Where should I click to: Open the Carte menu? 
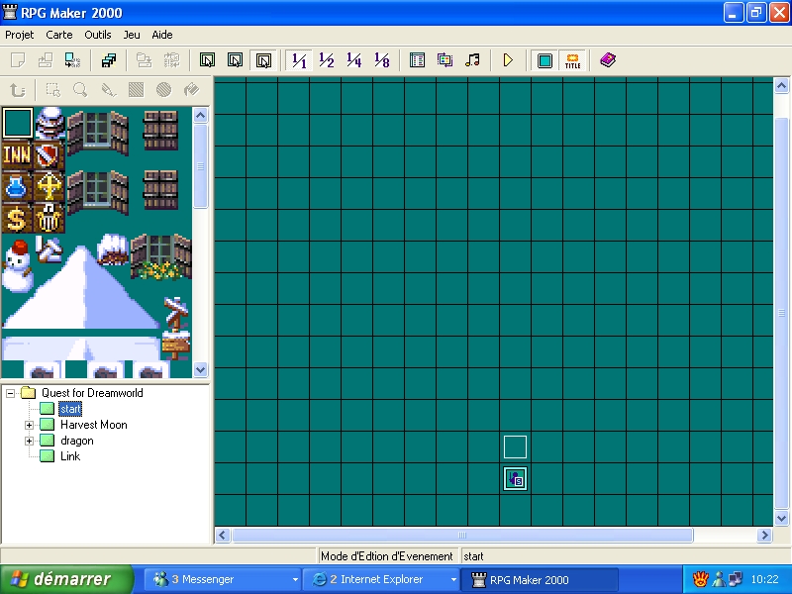(x=59, y=35)
